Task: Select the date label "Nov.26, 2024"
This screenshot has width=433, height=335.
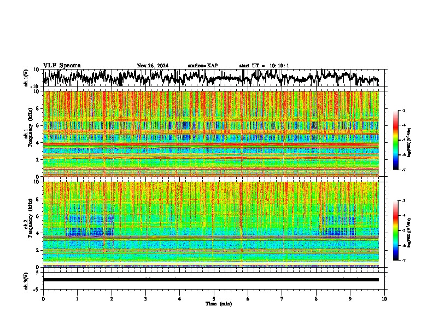Action: coord(153,66)
